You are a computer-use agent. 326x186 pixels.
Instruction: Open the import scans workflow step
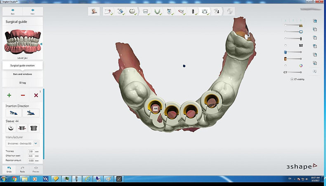(120, 12)
